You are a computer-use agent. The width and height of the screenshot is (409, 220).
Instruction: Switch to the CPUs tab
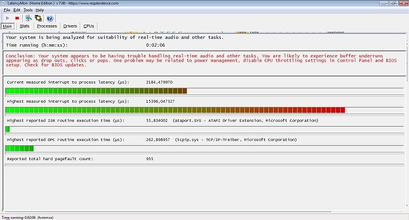[89, 26]
